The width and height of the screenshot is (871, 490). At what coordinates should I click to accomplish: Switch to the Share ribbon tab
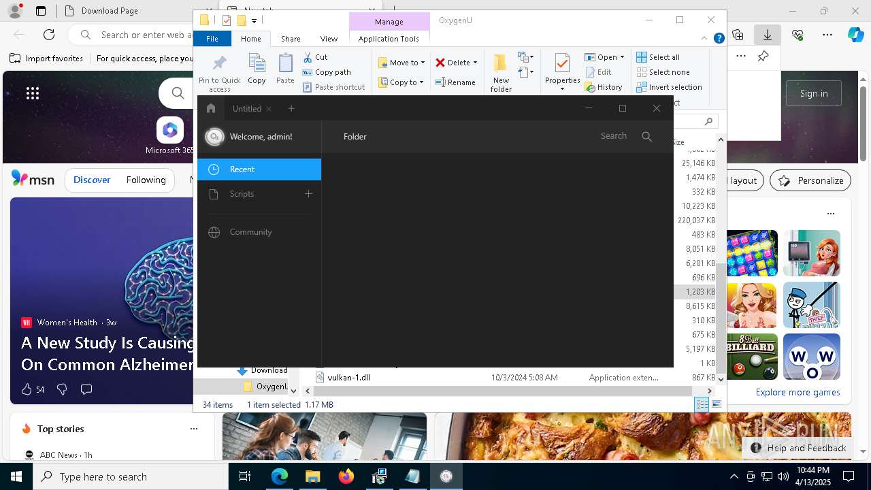point(291,39)
